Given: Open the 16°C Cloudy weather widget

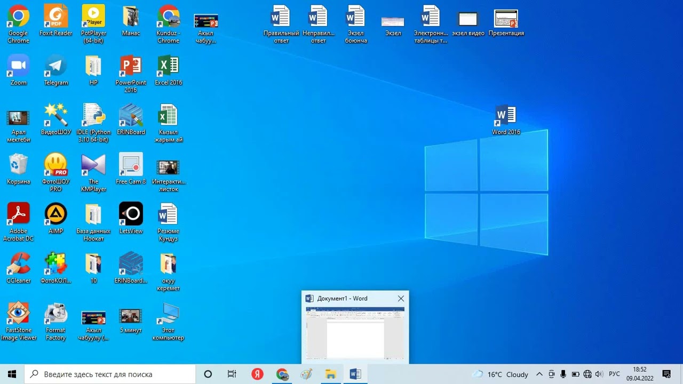Looking at the screenshot, I should click(501, 374).
